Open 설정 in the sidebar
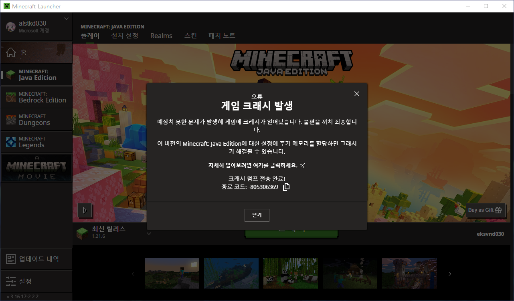The width and height of the screenshot is (514, 301). click(x=36, y=281)
